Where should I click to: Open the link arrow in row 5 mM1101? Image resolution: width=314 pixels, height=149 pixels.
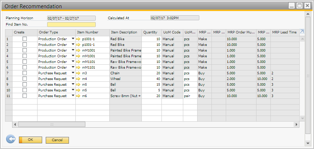point(79,62)
